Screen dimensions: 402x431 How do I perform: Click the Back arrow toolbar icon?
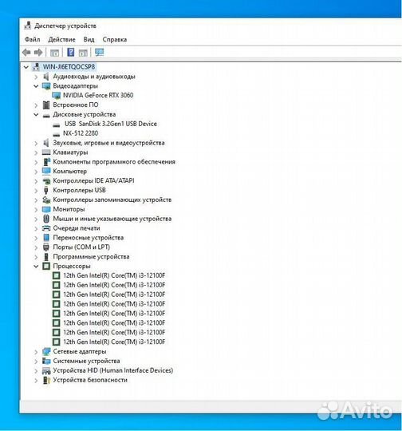[x=26, y=52]
